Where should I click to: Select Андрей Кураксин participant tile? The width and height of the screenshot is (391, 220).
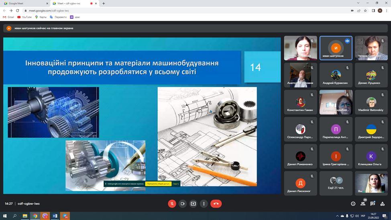click(x=336, y=75)
